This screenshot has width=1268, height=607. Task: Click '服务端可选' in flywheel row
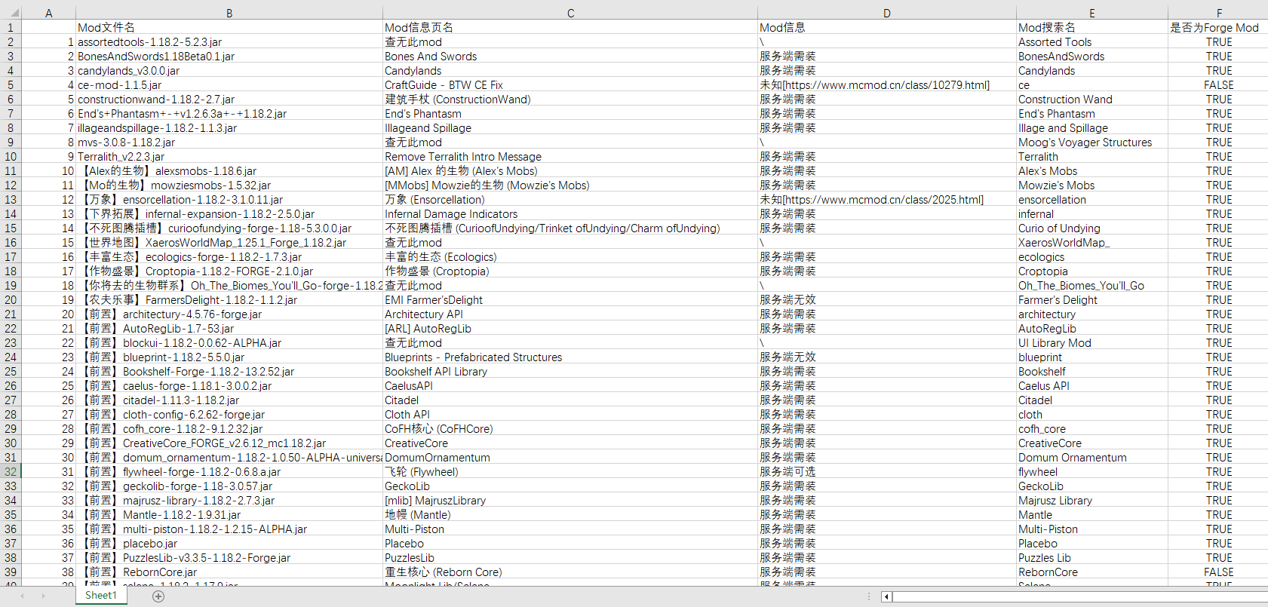tap(887, 472)
